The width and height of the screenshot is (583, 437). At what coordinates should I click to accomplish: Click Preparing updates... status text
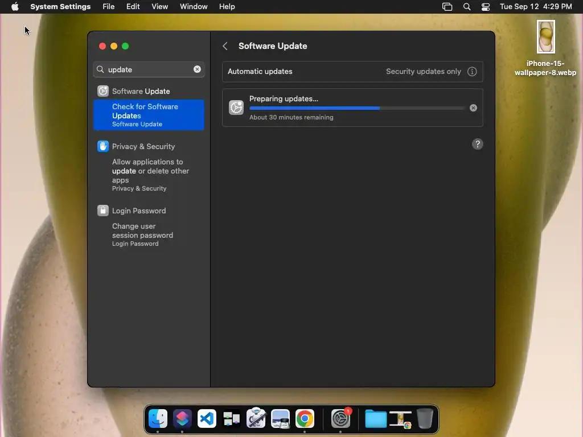[x=284, y=99]
